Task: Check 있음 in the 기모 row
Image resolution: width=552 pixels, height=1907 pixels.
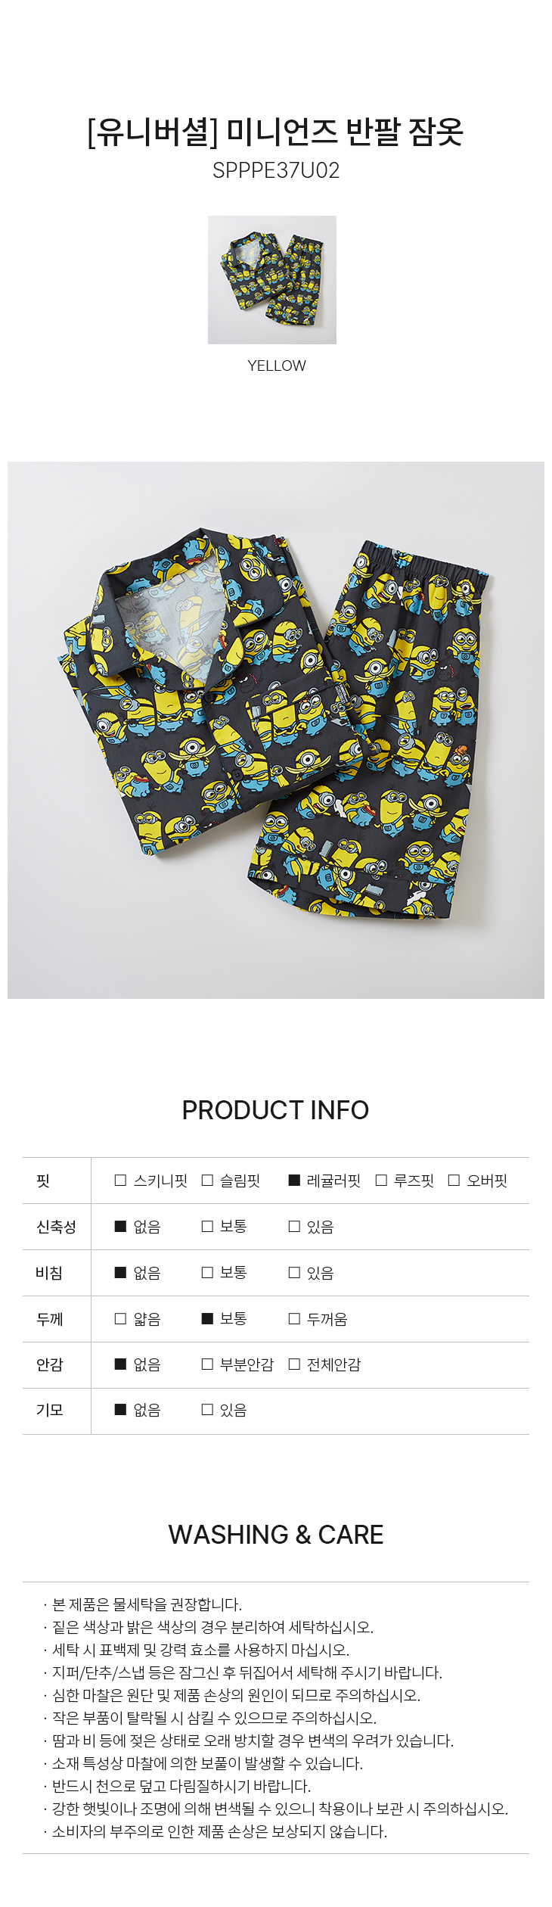Action: click(207, 1410)
